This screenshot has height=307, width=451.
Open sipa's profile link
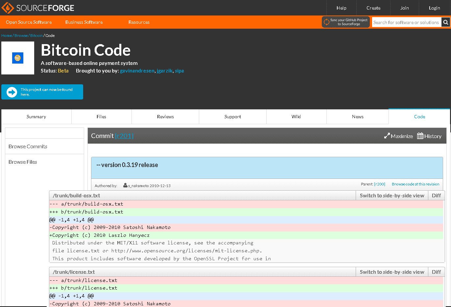click(x=179, y=71)
